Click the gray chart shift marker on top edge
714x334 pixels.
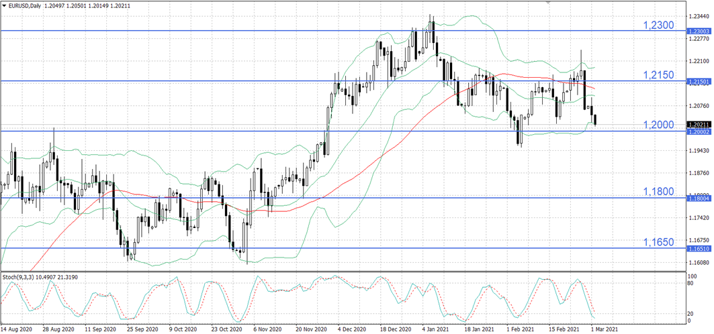pos(549,2)
